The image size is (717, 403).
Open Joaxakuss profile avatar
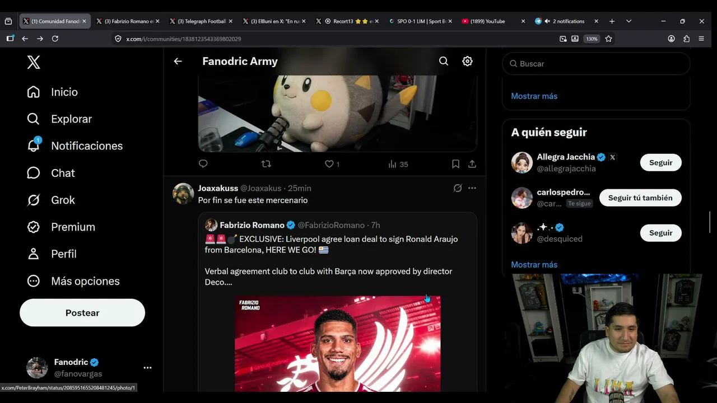[183, 194]
